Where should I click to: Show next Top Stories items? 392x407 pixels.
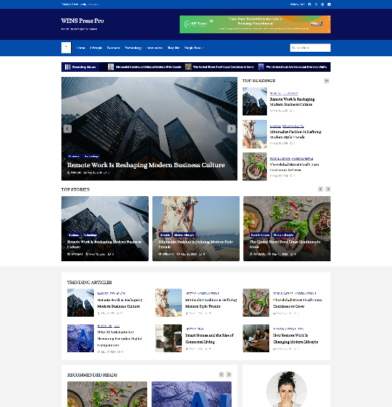[328, 189]
